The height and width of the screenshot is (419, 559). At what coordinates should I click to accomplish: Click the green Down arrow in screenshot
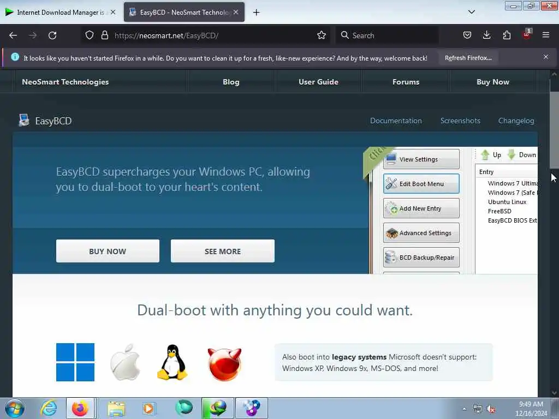[x=511, y=155]
